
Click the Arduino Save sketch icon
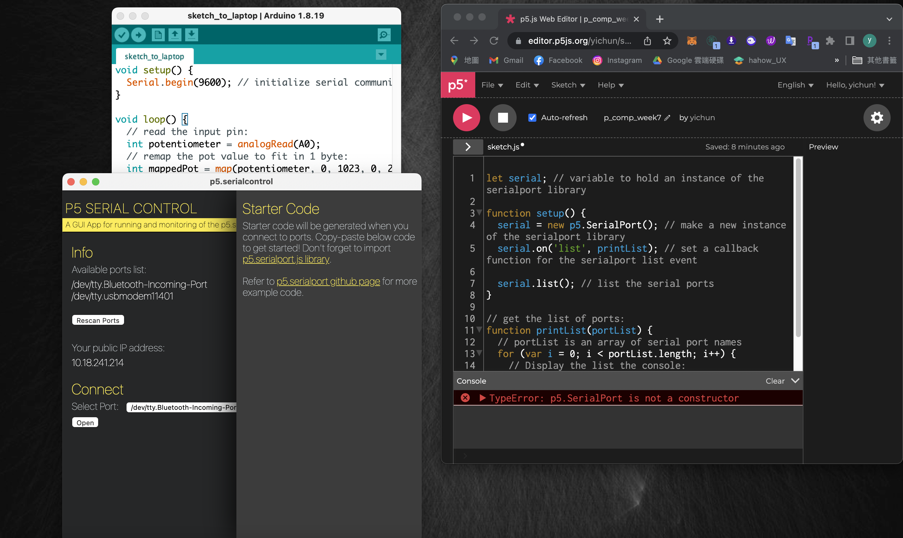191,35
